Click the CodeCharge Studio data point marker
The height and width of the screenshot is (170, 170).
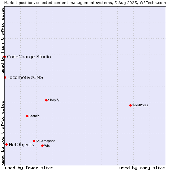5,57
